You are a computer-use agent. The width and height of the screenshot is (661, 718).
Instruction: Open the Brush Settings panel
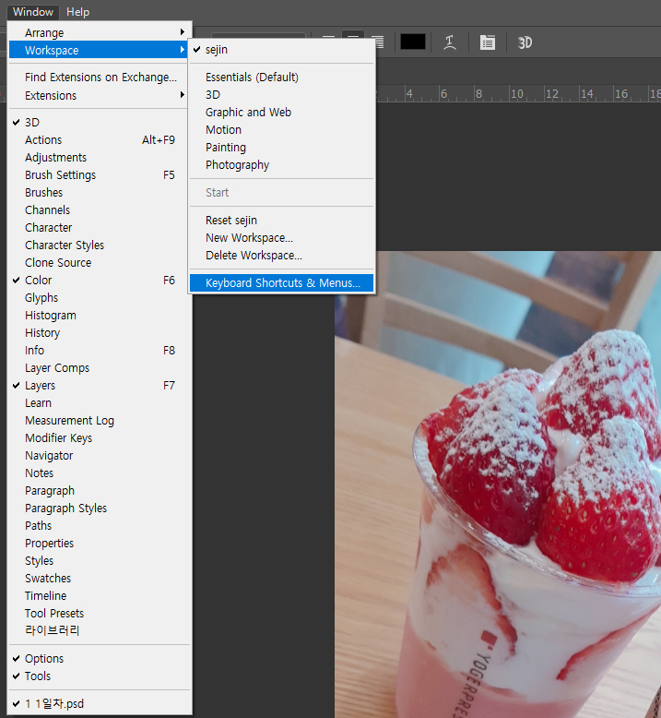(x=98, y=175)
